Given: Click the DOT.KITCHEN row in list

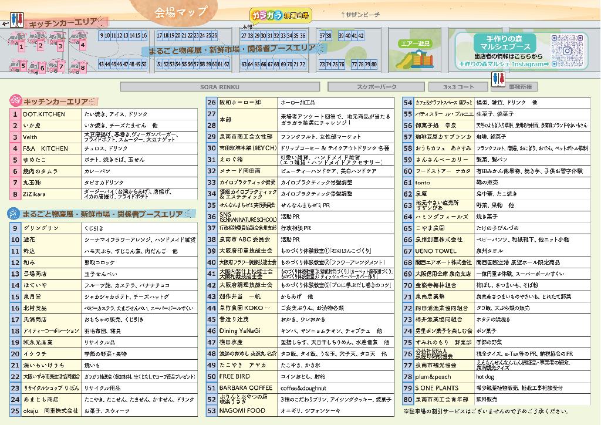Looking at the screenshot, I should [x=44, y=114].
